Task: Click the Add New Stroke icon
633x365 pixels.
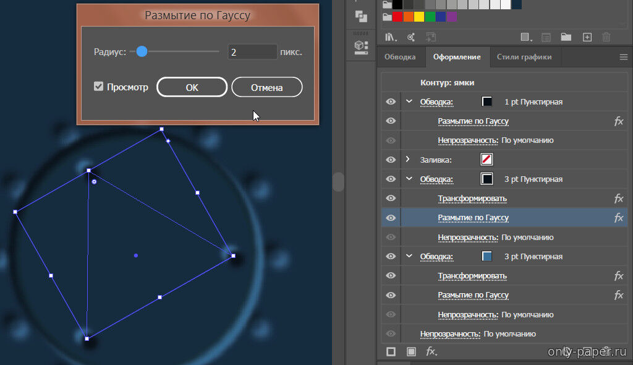Action: 391,352
